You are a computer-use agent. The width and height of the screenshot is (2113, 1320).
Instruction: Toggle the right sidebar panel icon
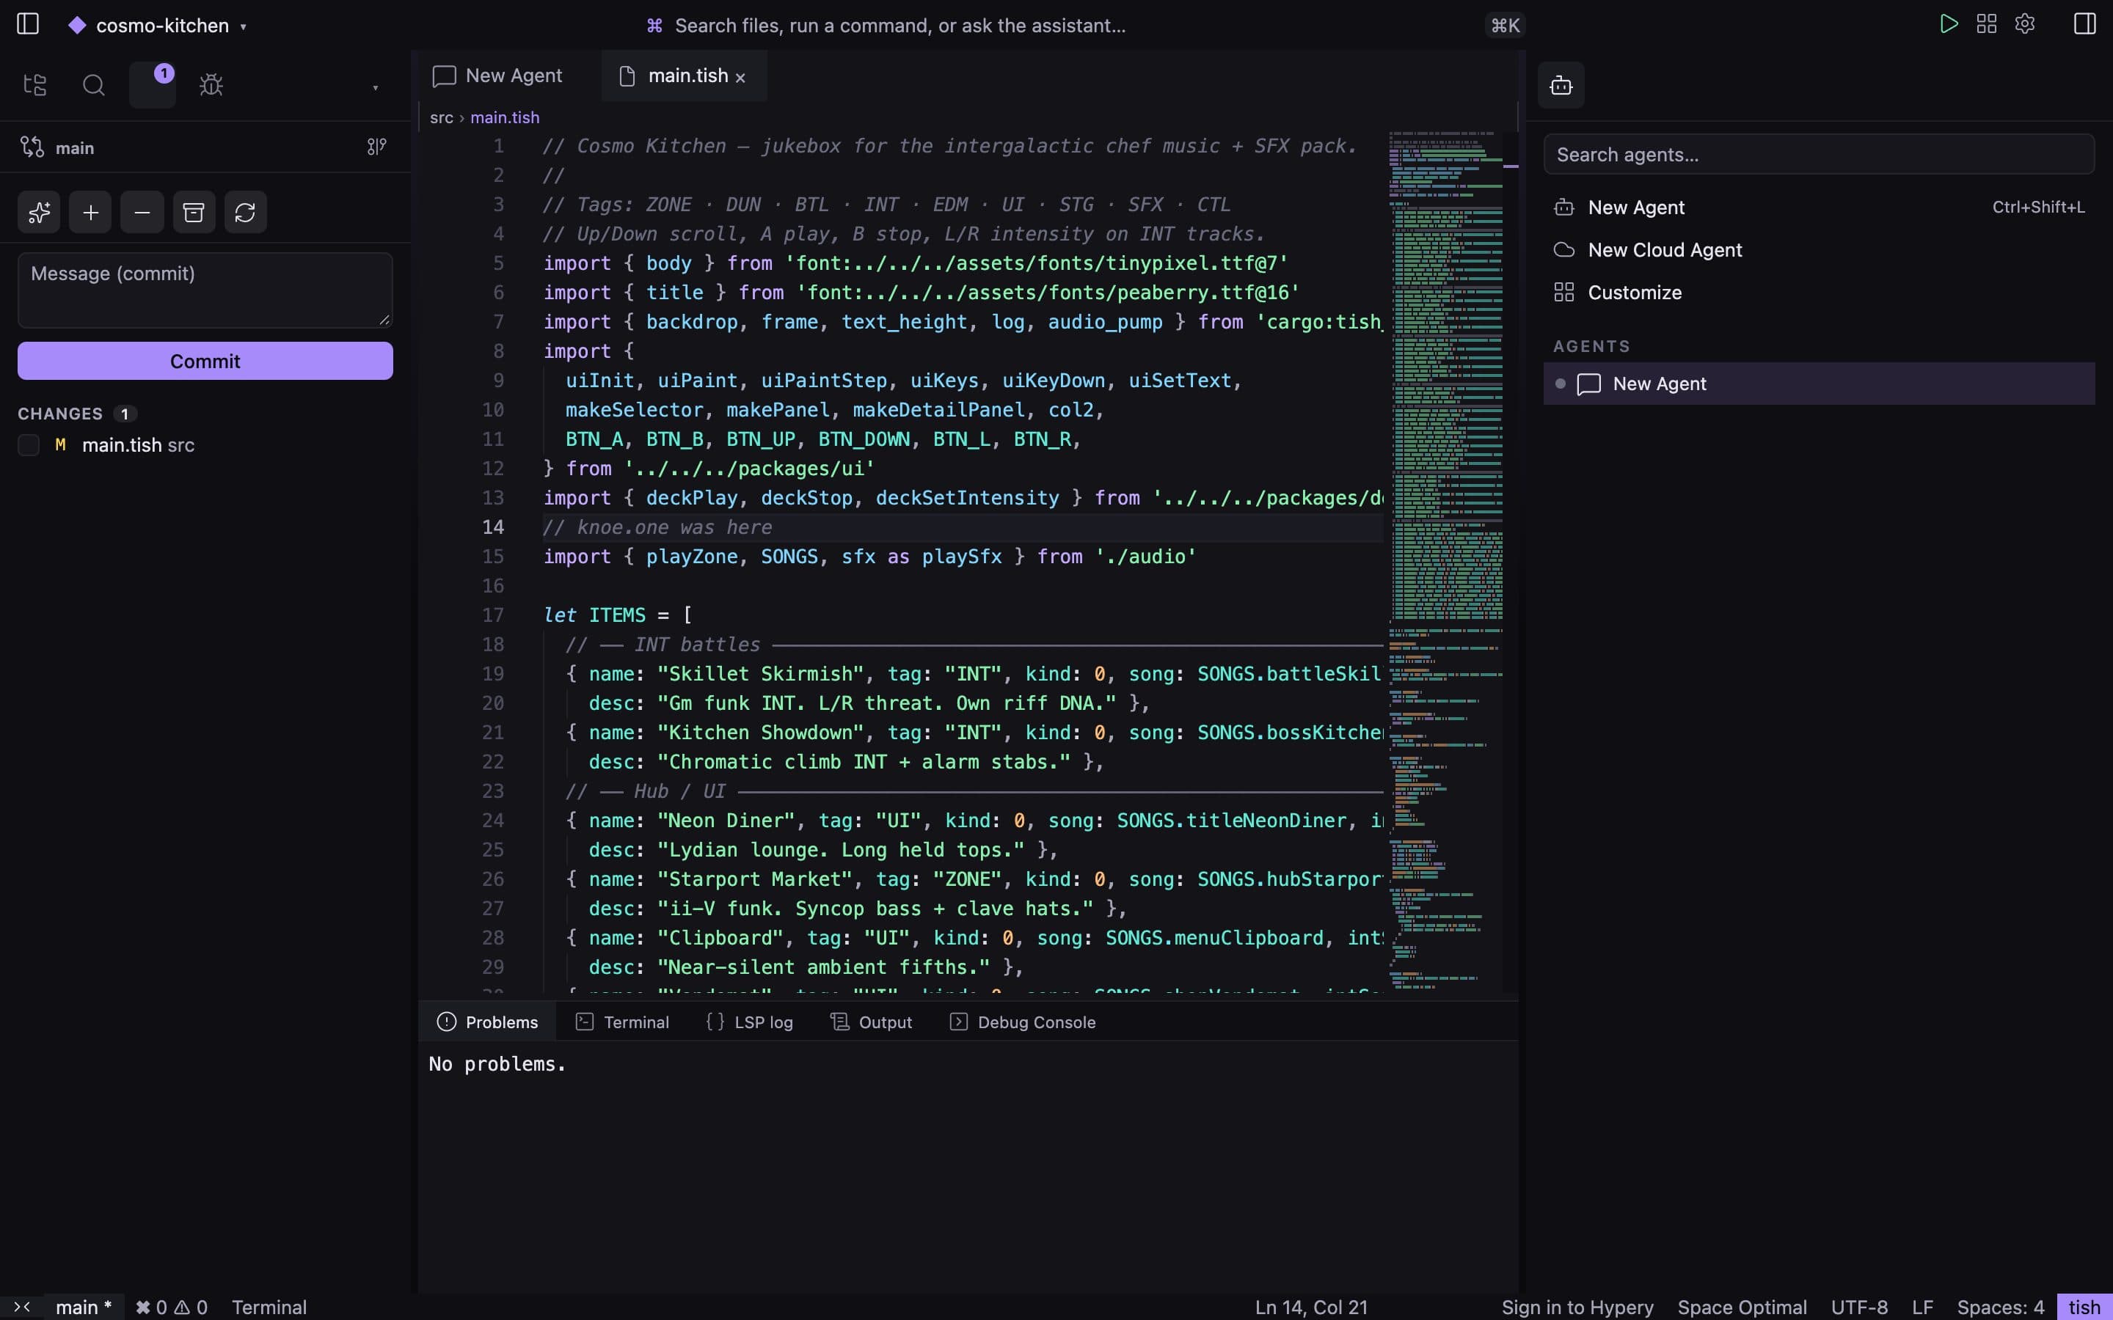(2085, 23)
